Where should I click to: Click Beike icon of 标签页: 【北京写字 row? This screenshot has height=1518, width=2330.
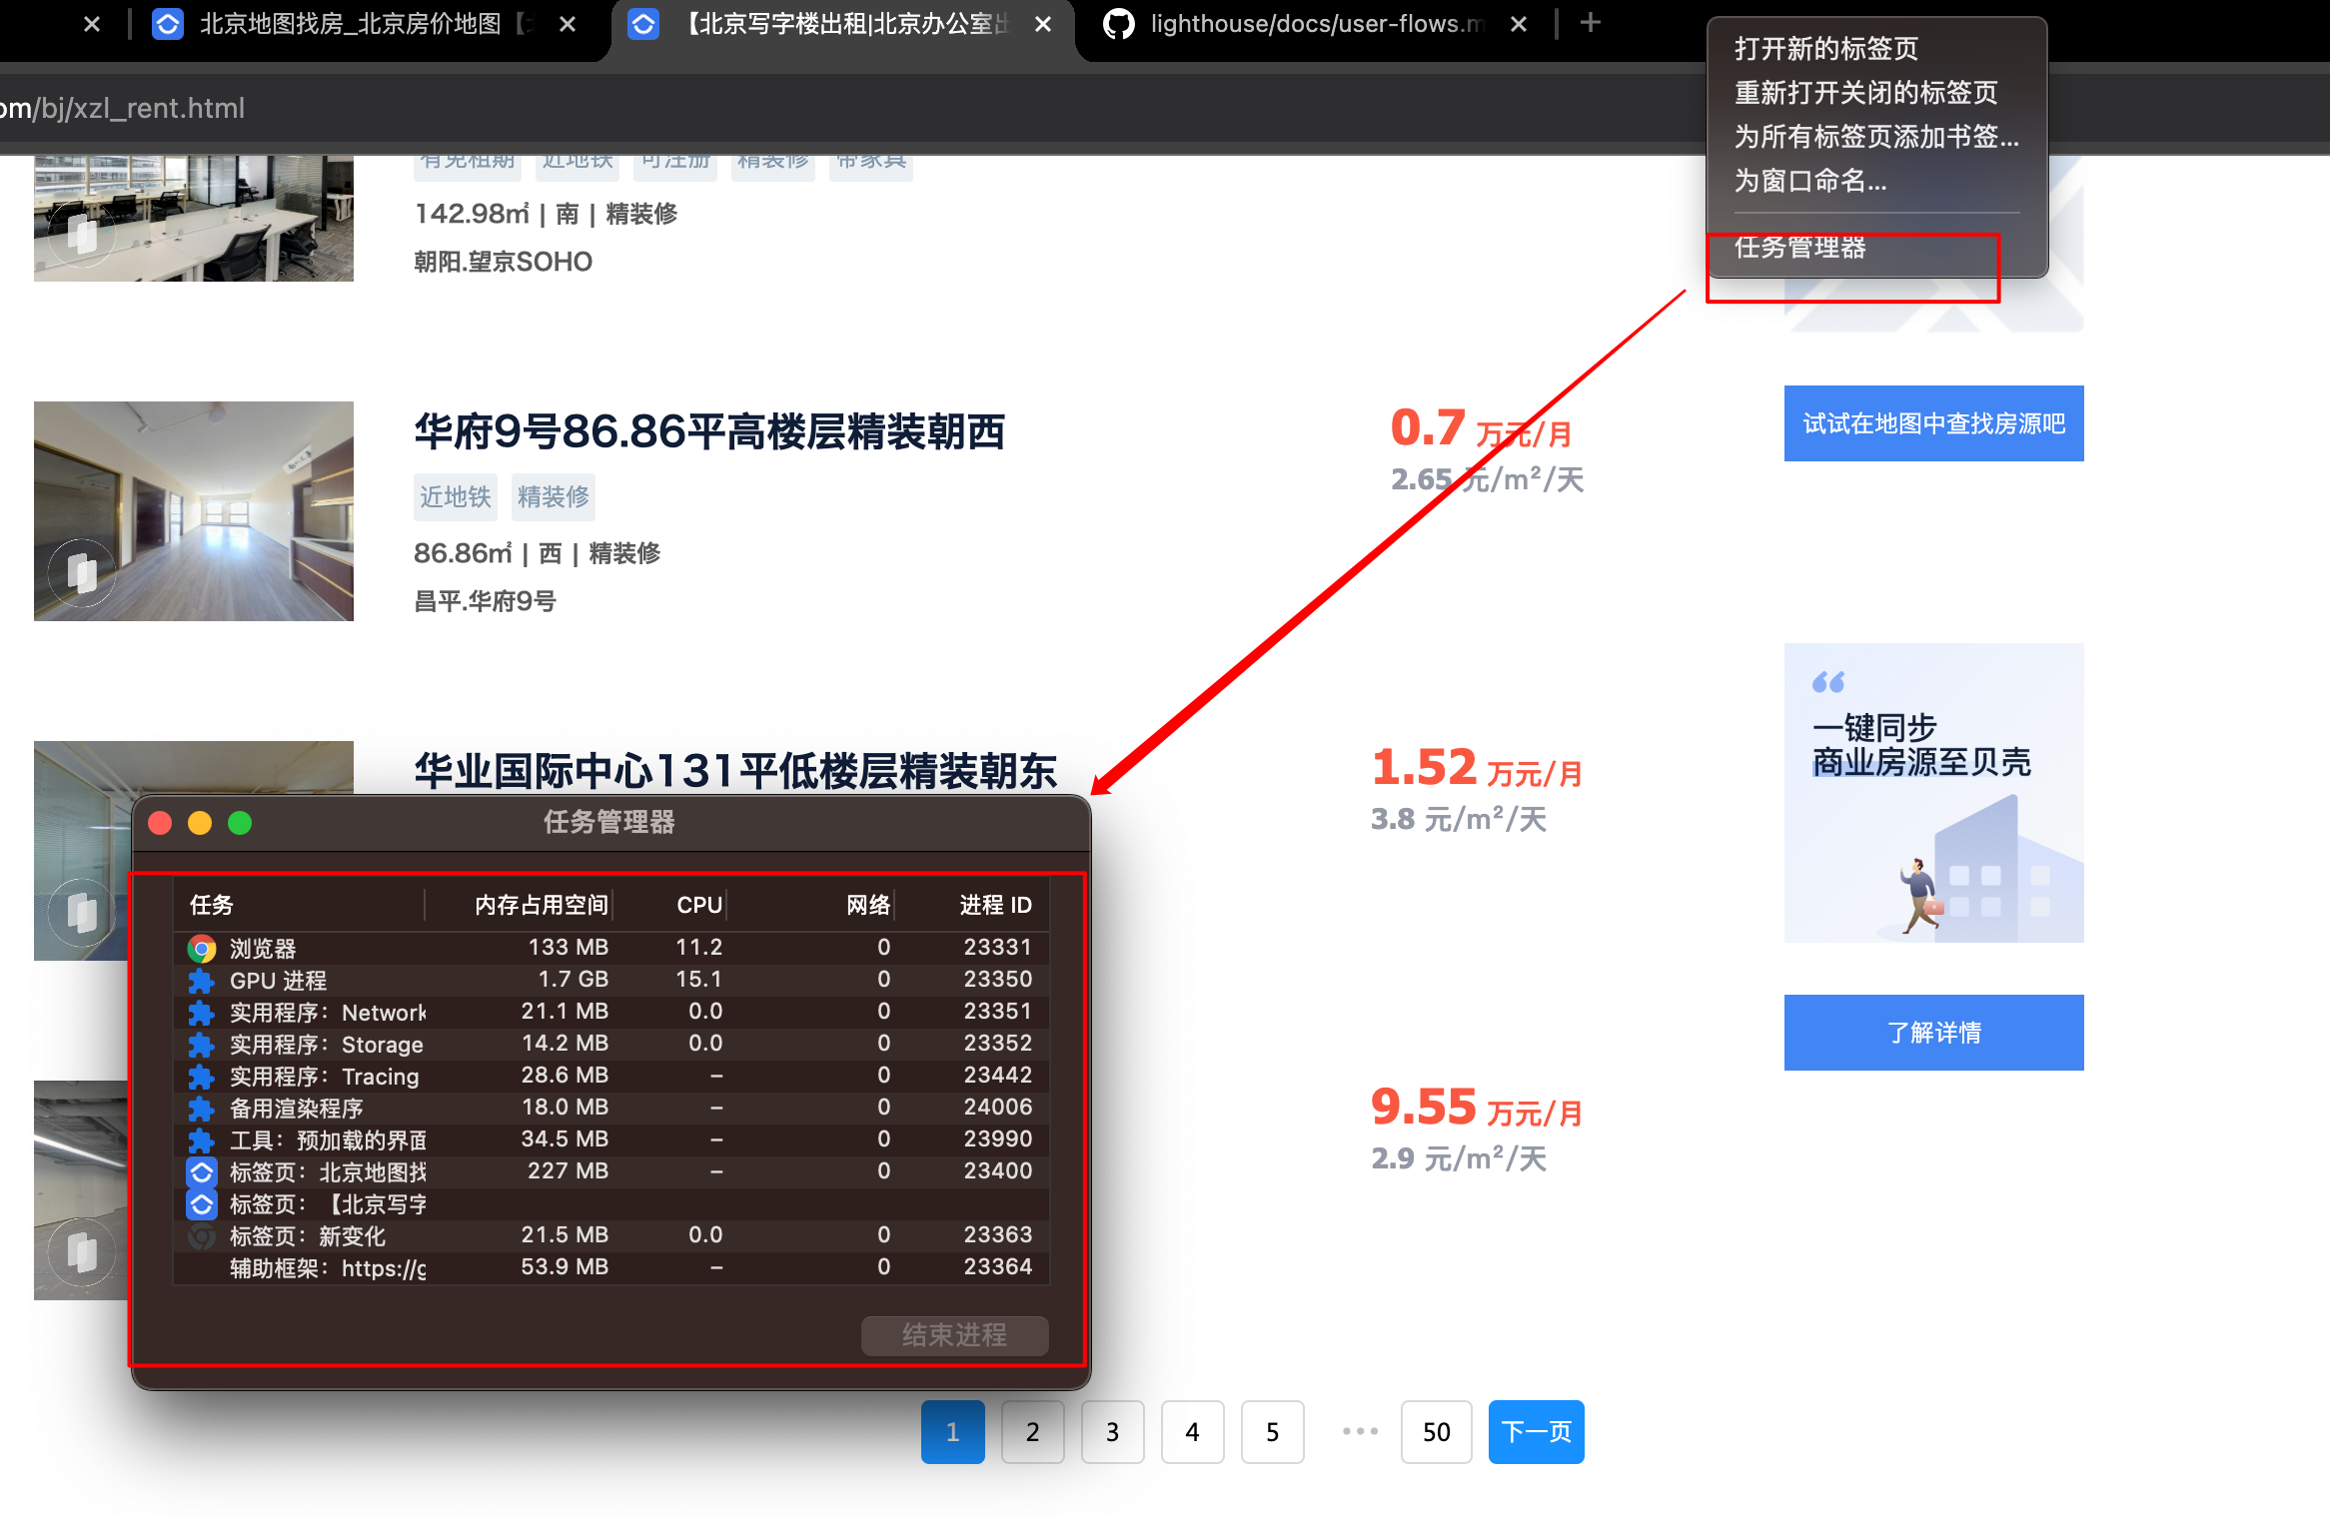coord(202,1203)
